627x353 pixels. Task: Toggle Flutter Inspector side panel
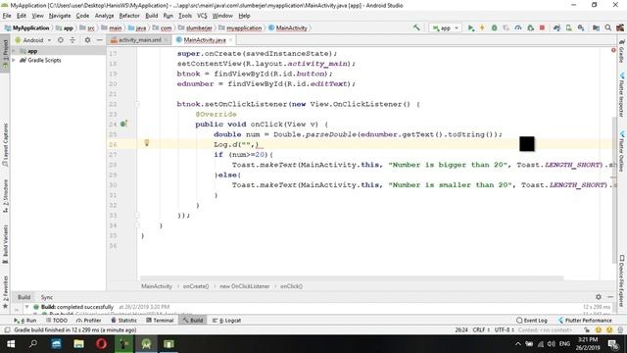point(622,95)
